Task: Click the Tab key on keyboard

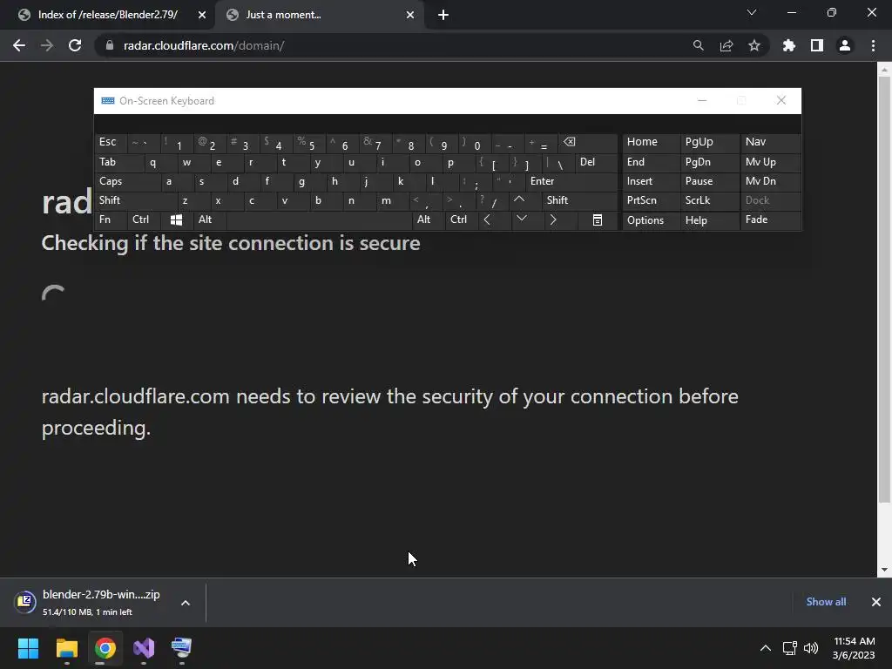Action: [118, 162]
